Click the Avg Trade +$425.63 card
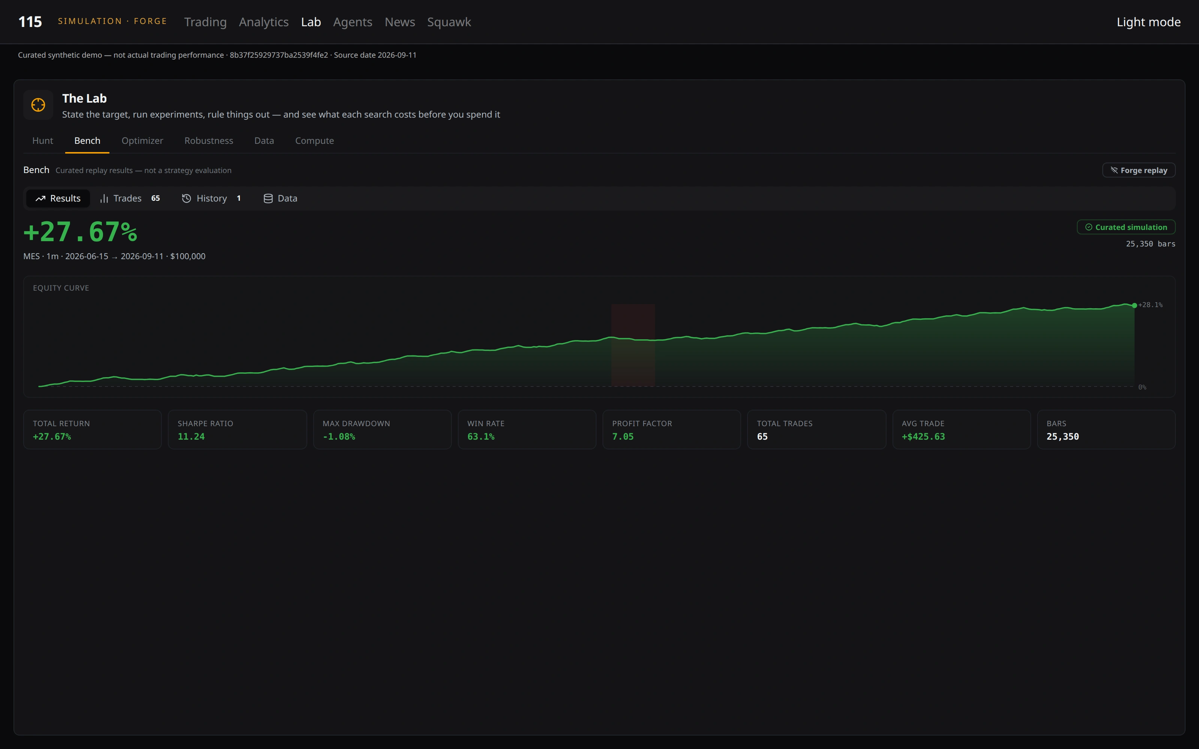Screen dimensions: 1199x749 click(961, 430)
